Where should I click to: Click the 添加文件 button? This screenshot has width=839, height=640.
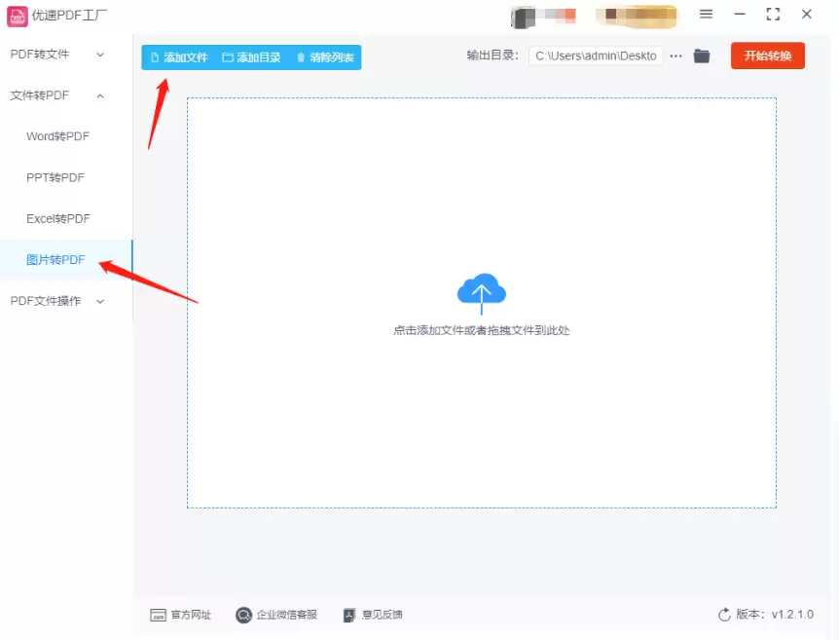point(179,57)
